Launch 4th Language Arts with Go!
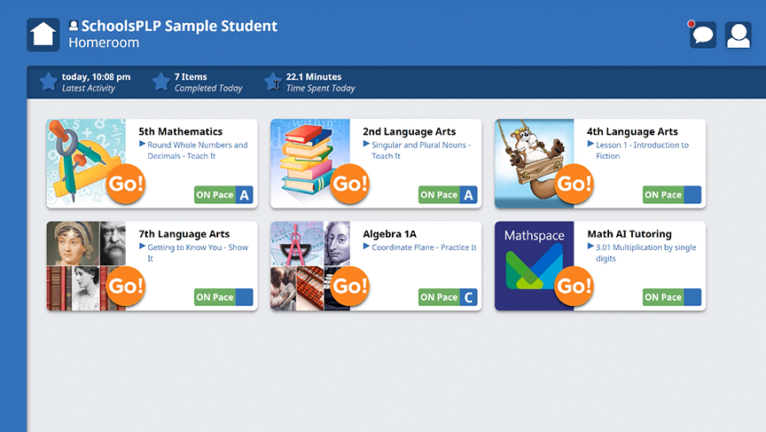The width and height of the screenshot is (766, 432). pyautogui.click(x=574, y=185)
